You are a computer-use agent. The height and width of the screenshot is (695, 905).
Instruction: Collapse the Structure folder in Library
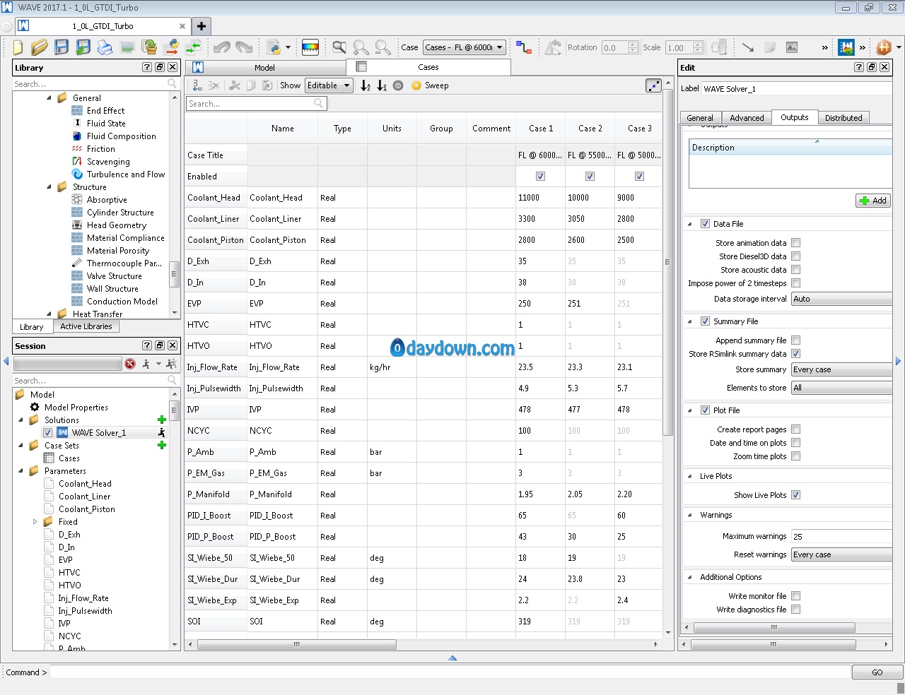(x=49, y=187)
